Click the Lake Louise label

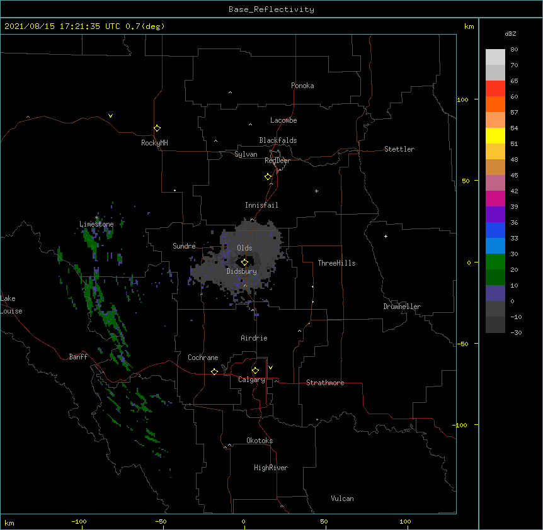(11, 305)
